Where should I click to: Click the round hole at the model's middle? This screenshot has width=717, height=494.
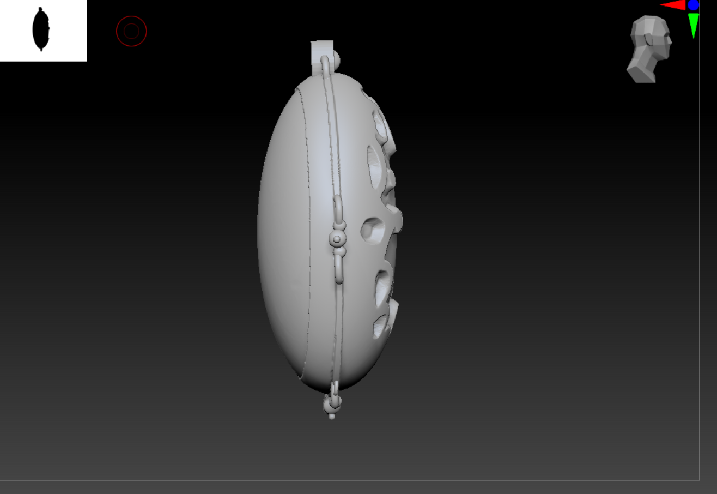(373, 230)
